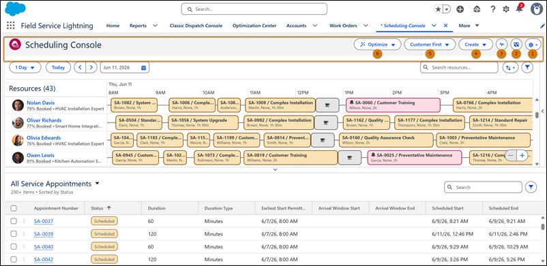Screen dimensions: 547x266
Task: Open appointment SA-0037 link
Action: (44, 221)
